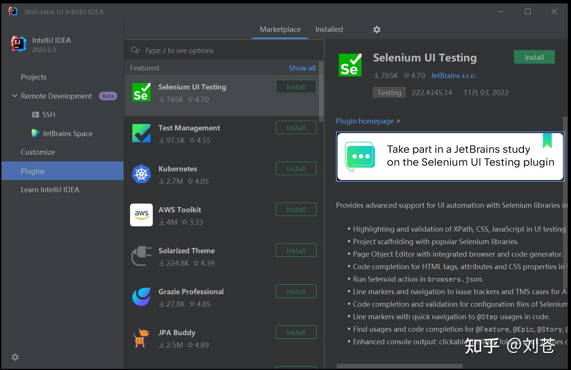Click the Test Management plugin icon
This screenshot has width=571, height=370.
point(141,133)
